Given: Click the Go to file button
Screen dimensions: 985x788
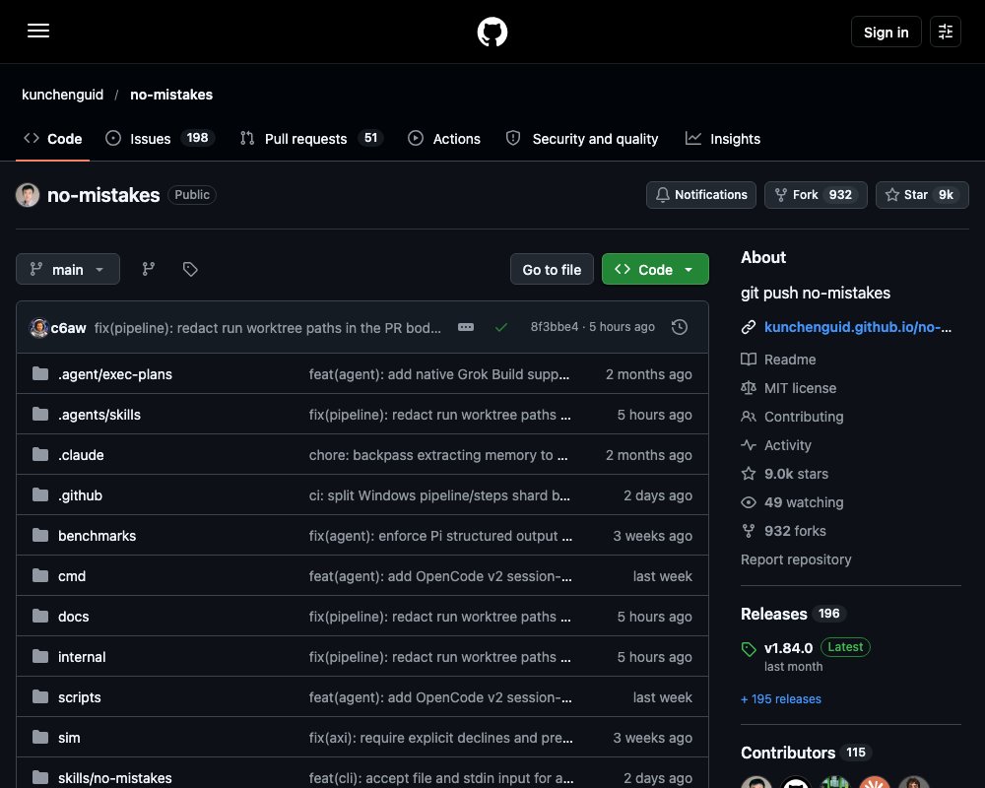Looking at the screenshot, I should 552,269.
